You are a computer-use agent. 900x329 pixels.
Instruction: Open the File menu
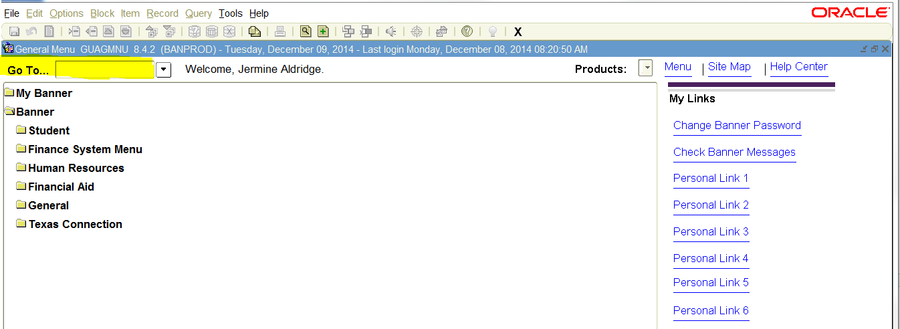point(11,13)
